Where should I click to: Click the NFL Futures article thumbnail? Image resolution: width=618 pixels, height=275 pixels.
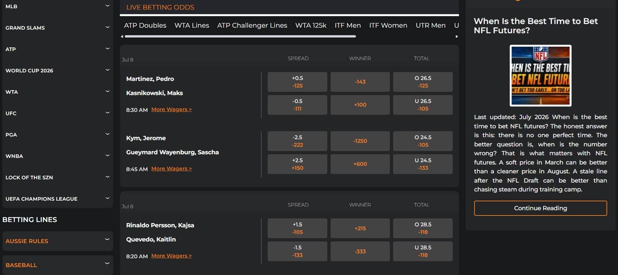540,76
